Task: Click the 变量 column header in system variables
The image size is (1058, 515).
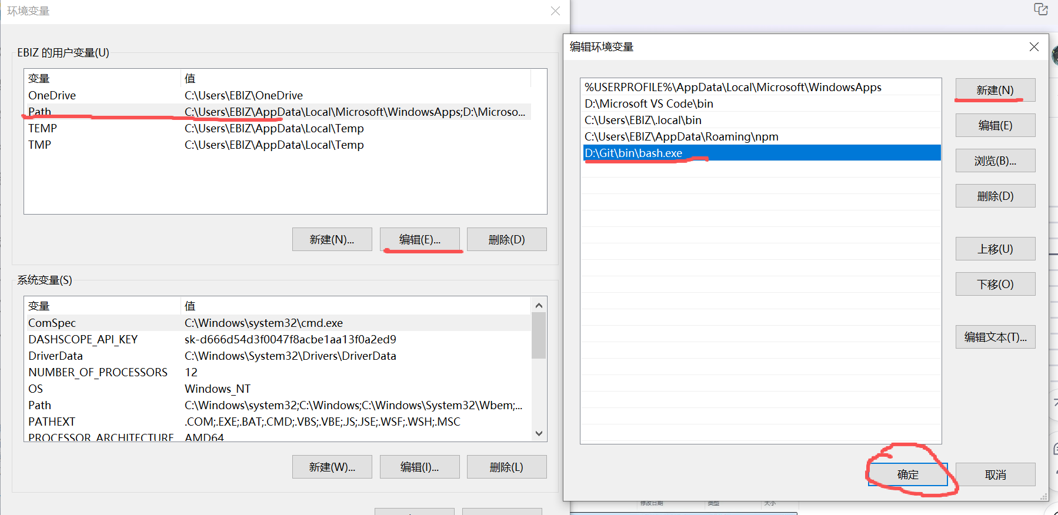Action: [x=102, y=306]
